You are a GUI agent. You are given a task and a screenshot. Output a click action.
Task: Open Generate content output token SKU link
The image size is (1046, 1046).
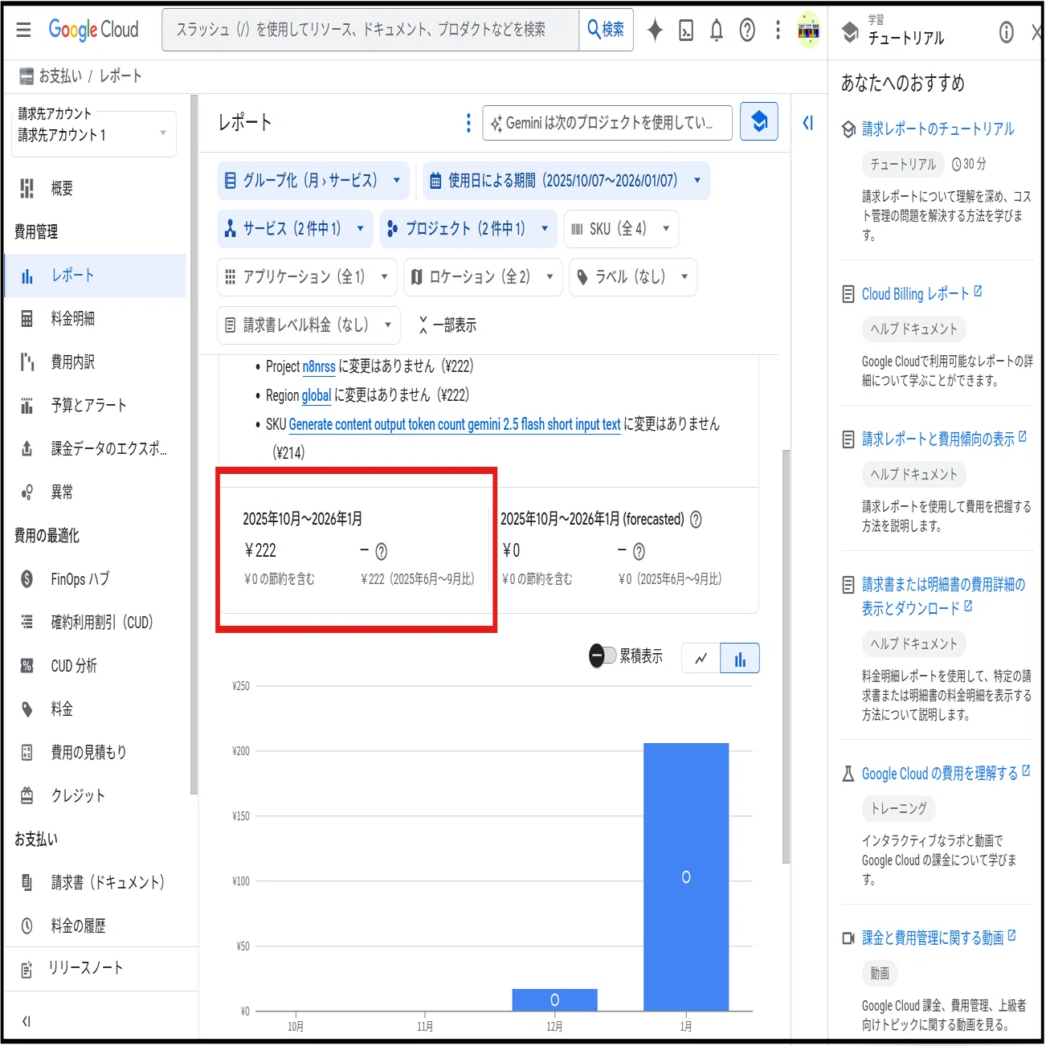pyautogui.click(x=455, y=424)
